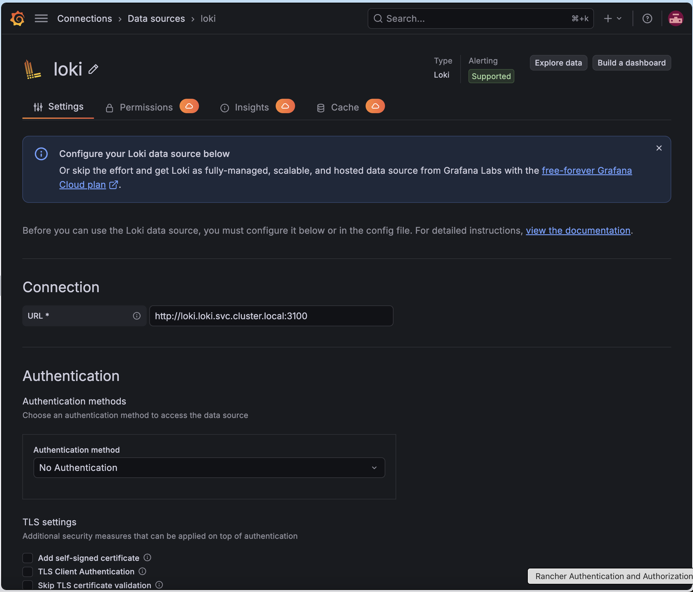Viewport: 693px width, 592px height.
Task: Click the external link icon after Cloud plan
Action: click(114, 185)
